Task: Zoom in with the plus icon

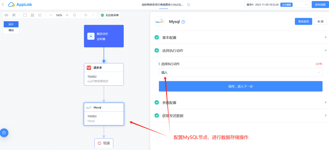Action: (x=67, y=15)
